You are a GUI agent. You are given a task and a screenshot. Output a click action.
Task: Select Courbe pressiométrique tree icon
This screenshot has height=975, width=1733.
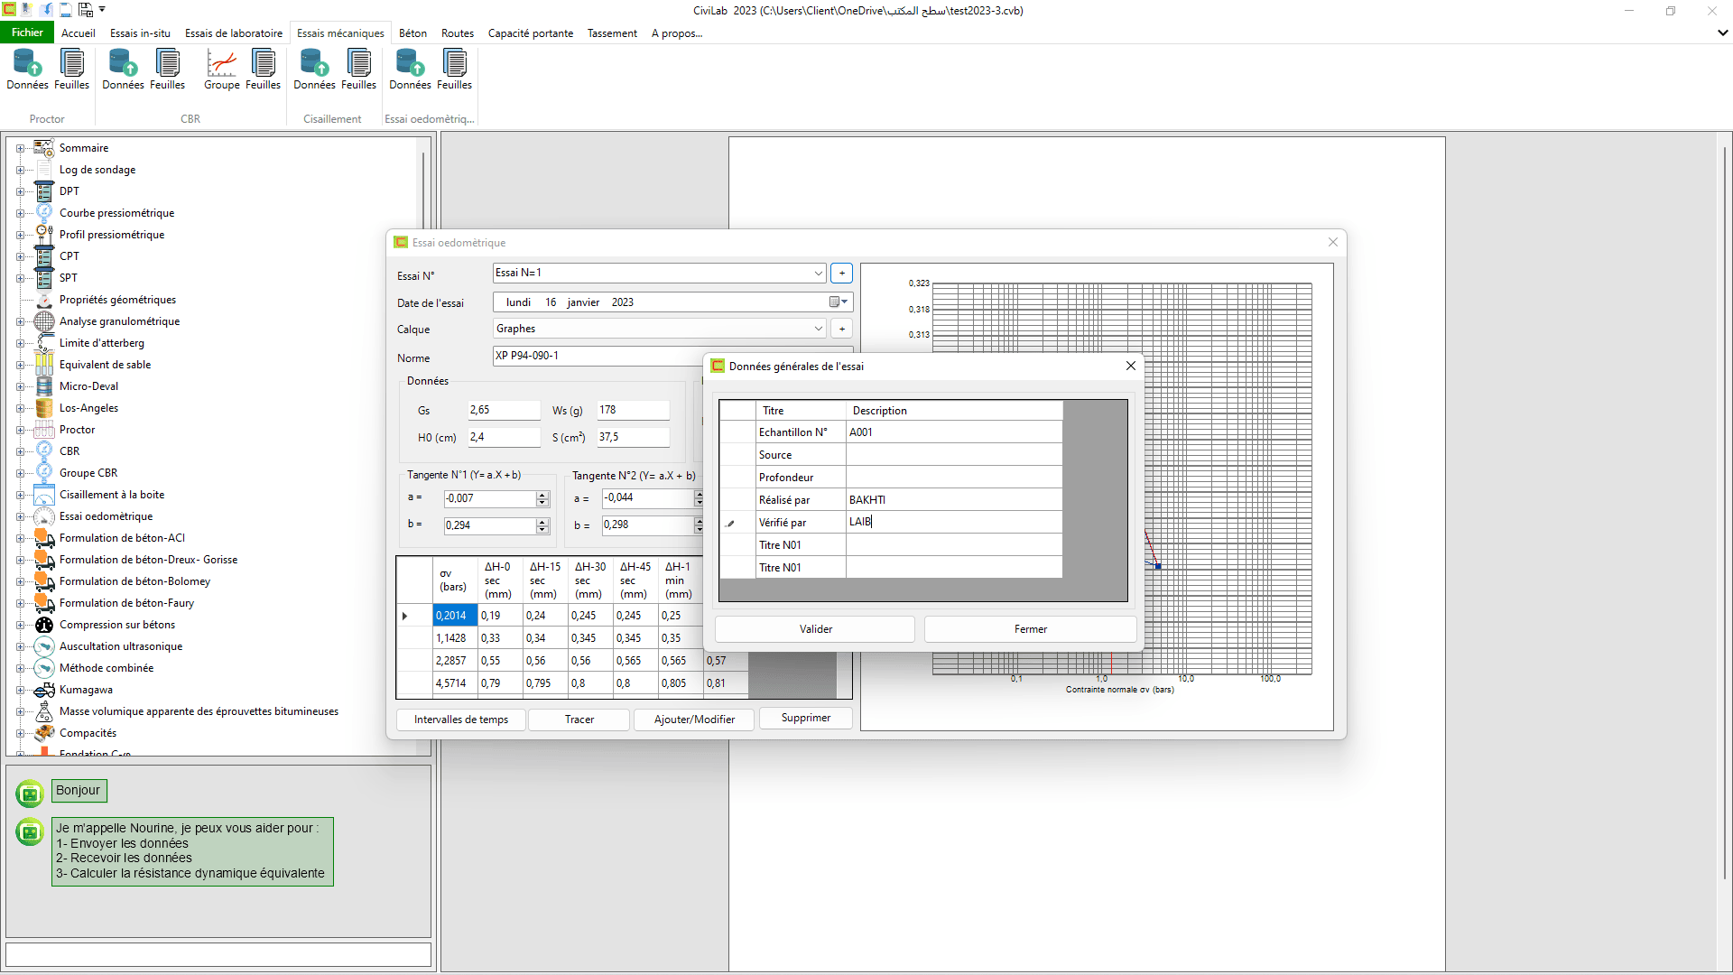44,213
